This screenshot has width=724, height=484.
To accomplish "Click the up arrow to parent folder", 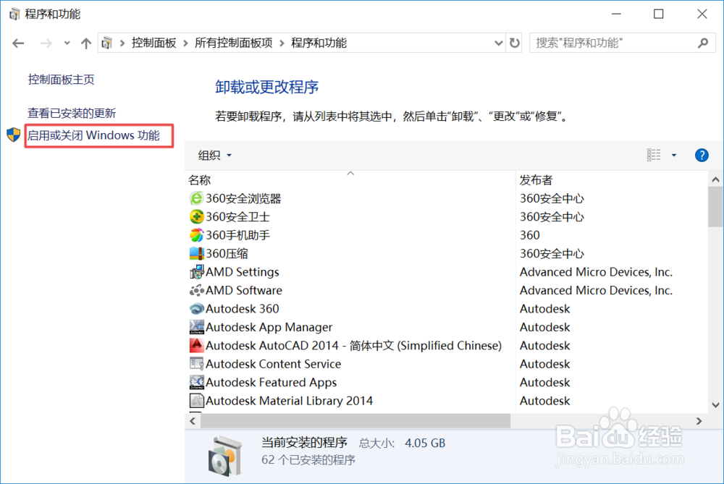I will click(x=86, y=43).
